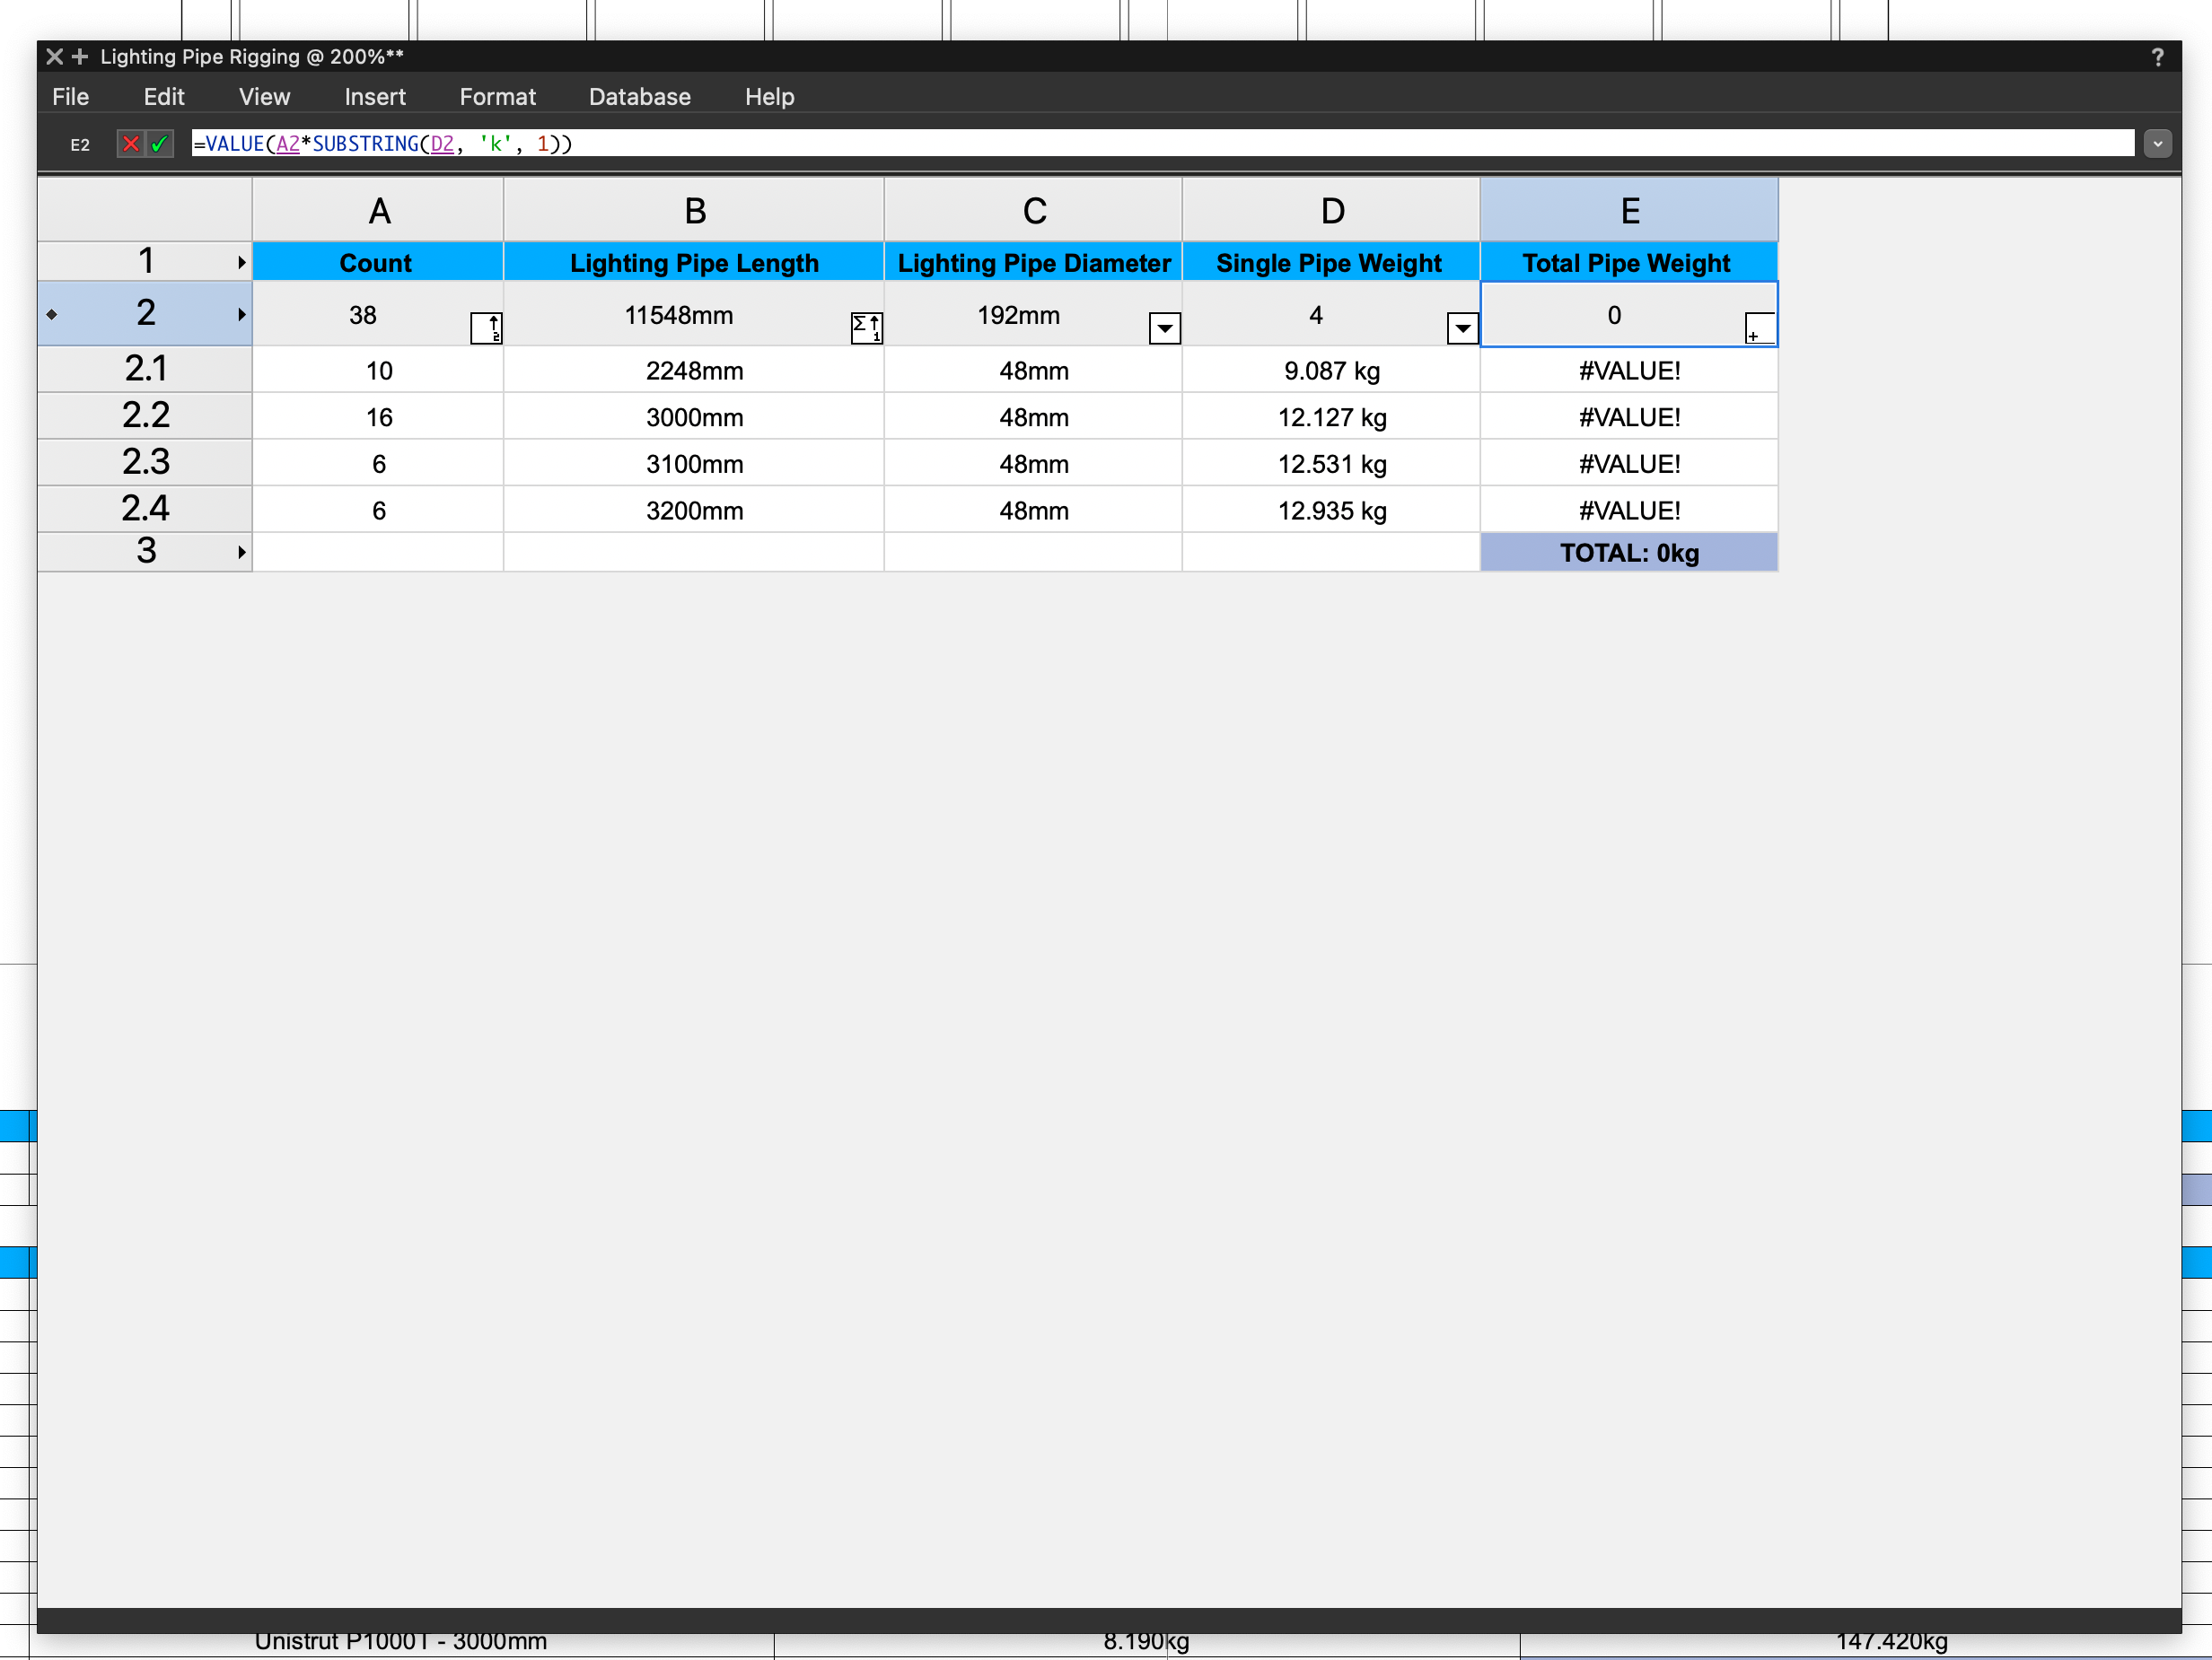Viewport: 2212px width, 1660px height.
Task: Open dropdown in Single Pipe Weight cell
Action: click(x=1462, y=328)
